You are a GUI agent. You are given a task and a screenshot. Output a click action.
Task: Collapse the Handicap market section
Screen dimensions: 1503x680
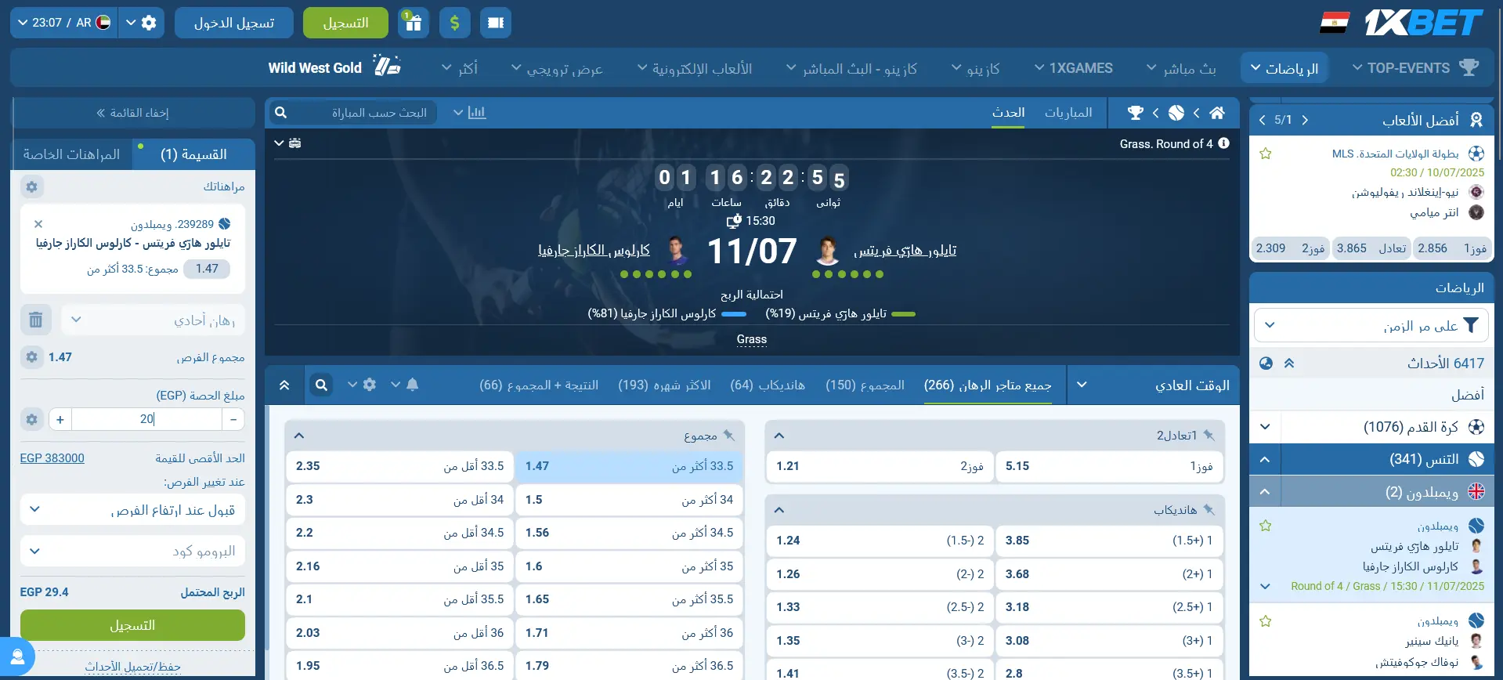click(x=779, y=510)
